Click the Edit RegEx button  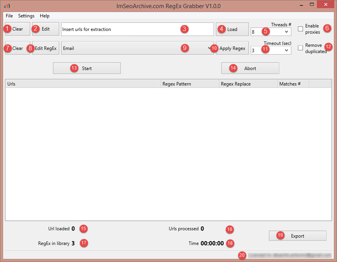46,48
